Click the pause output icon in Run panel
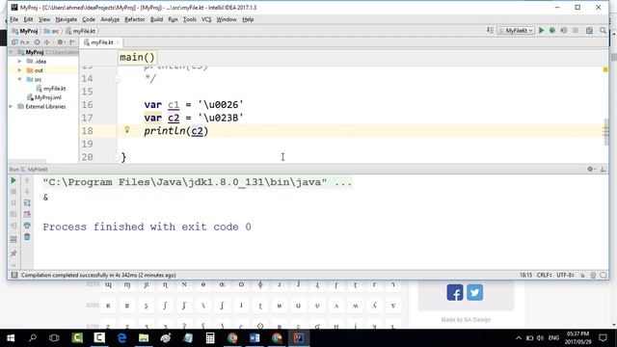Image resolution: width=617 pixels, height=347 pixels. pyautogui.click(x=13, y=203)
